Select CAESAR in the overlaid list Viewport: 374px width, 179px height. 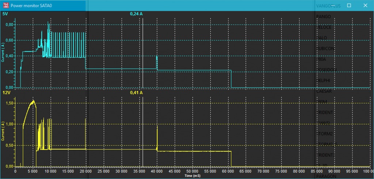point(324,91)
